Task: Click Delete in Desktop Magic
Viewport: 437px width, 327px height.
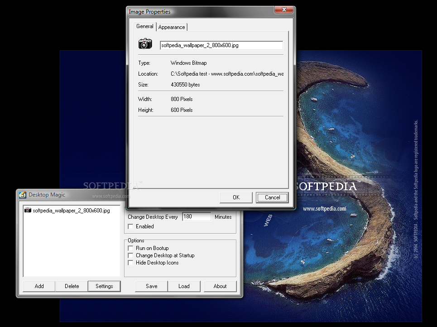Action: pos(72,286)
